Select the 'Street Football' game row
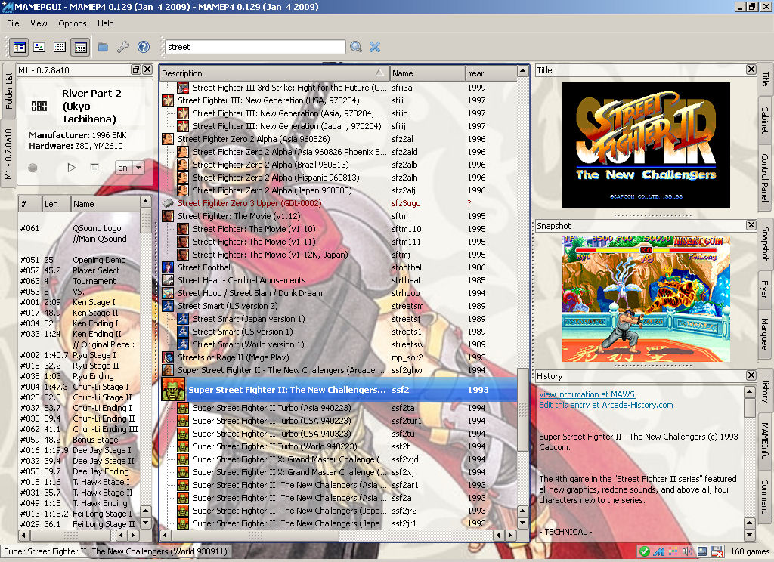Viewport: 774px width, 562px height. [339, 267]
